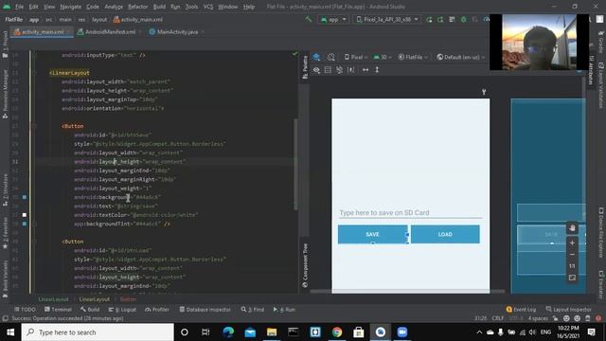The height and width of the screenshot is (341, 606).
Task: Open the Analyze menu
Action: [x=114, y=7]
